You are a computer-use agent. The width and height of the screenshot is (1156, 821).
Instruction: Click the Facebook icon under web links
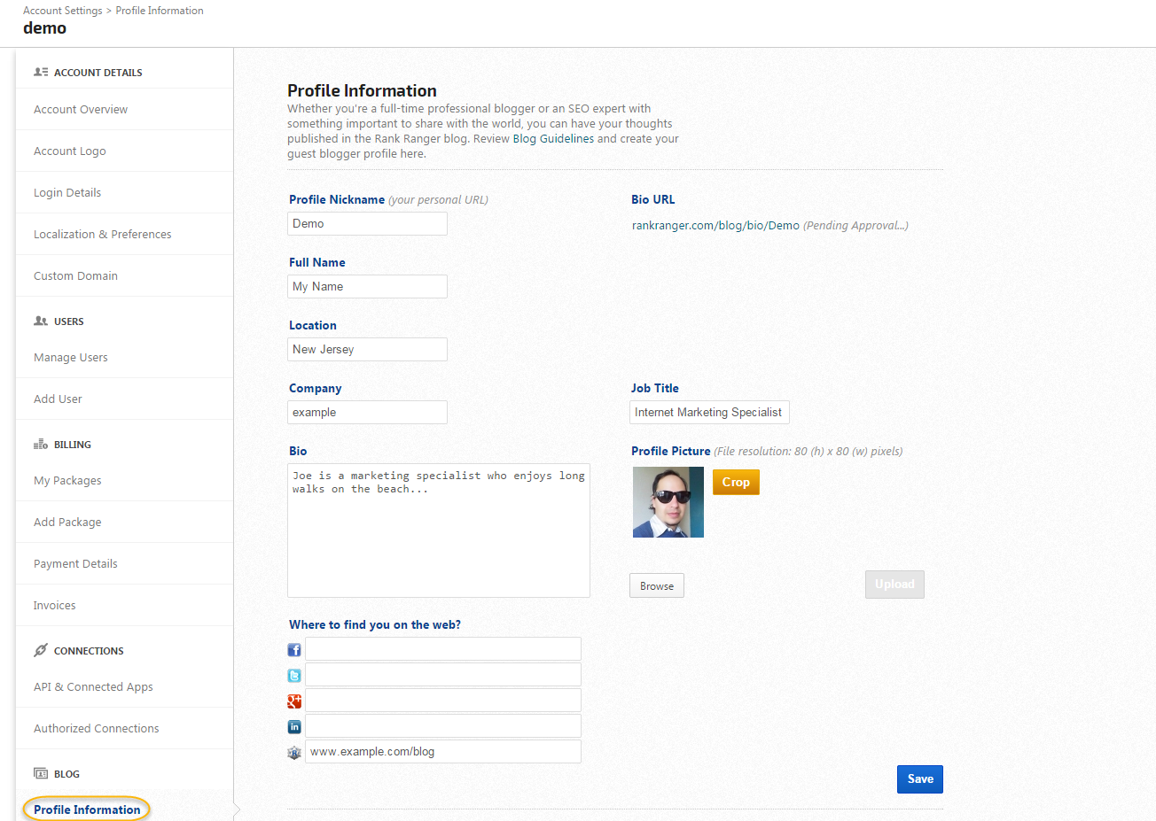tap(294, 650)
